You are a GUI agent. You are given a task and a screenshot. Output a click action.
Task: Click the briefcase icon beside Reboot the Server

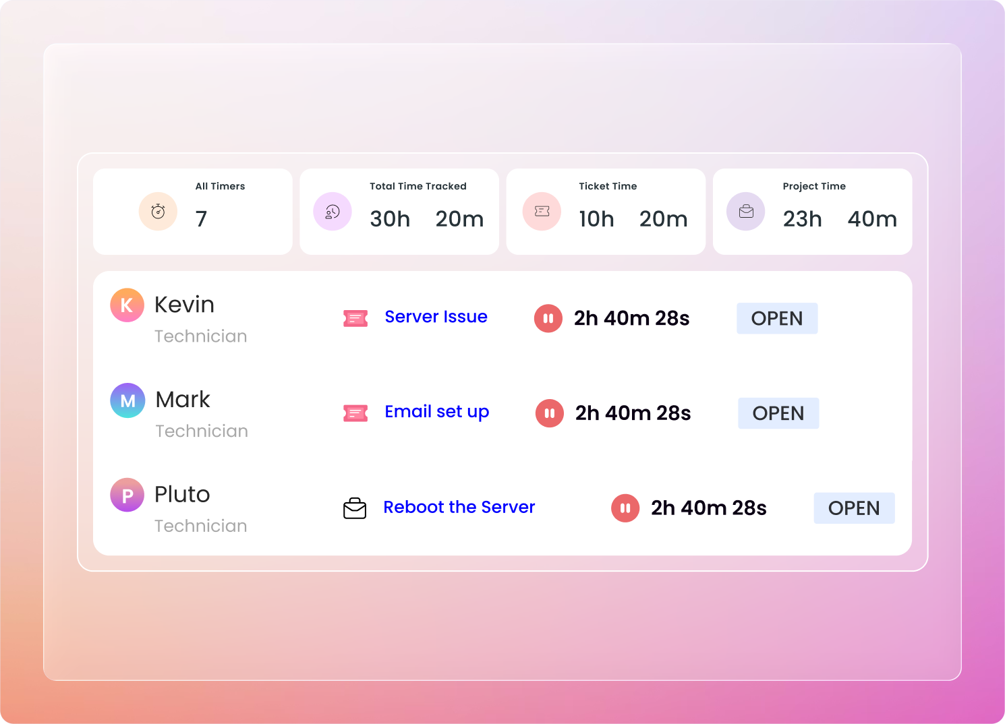(x=355, y=508)
